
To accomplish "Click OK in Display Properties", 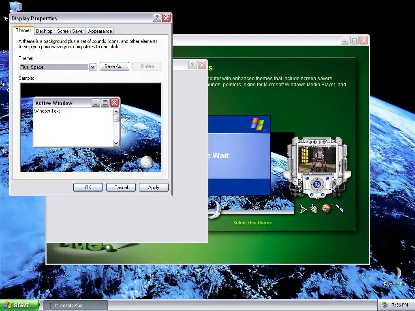I will 88,187.
